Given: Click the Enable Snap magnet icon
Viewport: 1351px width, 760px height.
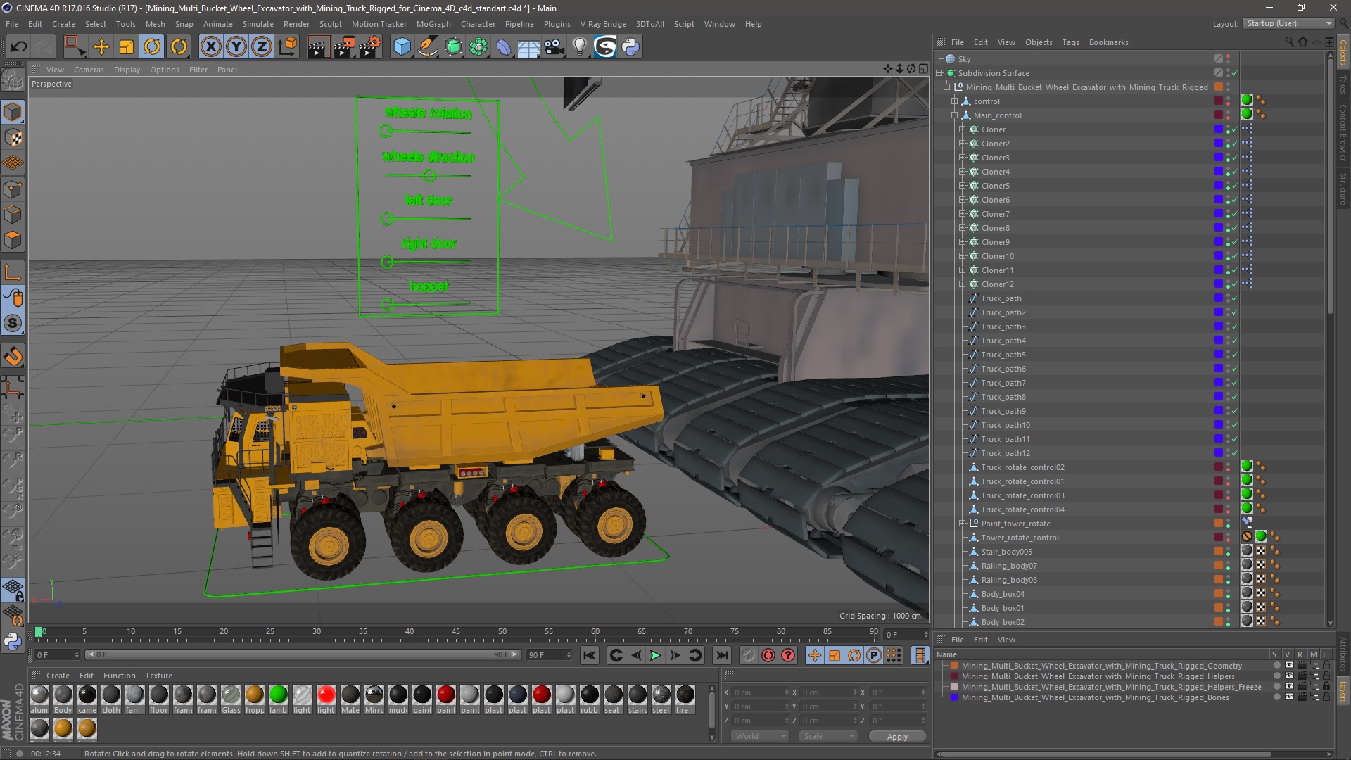Looking at the screenshot, I should (13, 356).
